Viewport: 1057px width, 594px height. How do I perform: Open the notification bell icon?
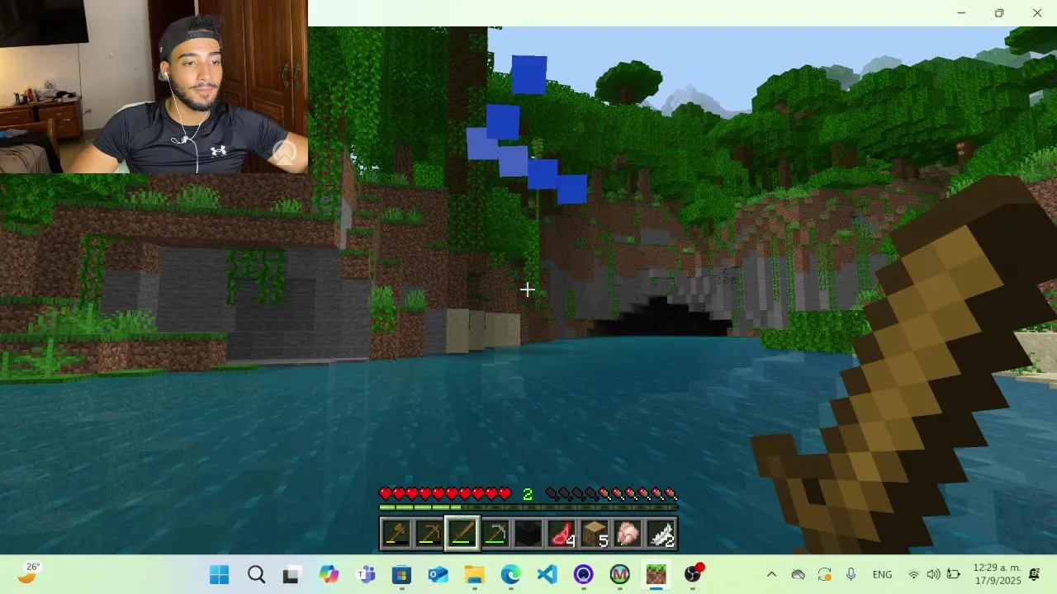click(x=1034, y=575)
